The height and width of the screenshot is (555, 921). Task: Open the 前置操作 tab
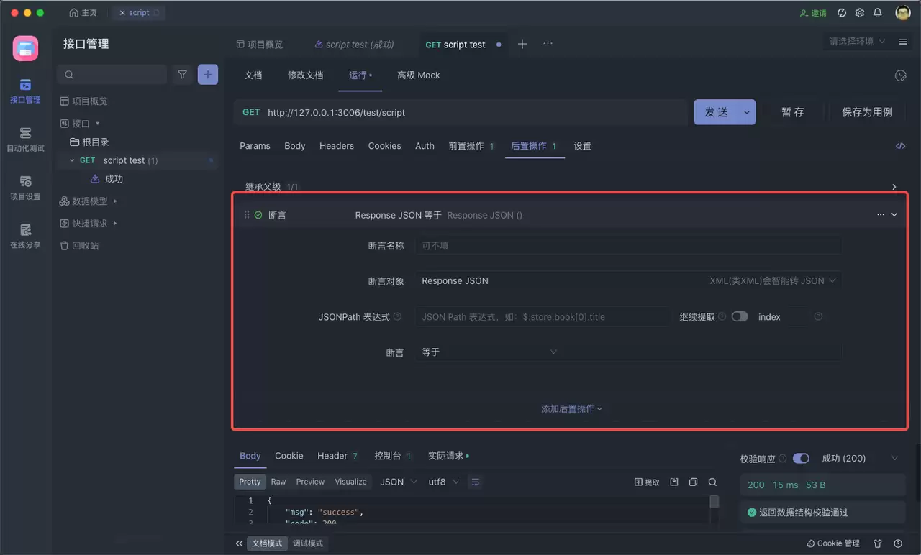click(x=471, y=146)
